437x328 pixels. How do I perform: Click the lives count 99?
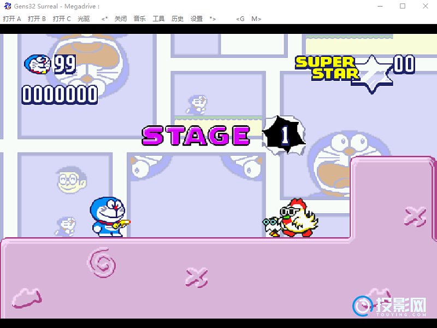click(x=64, y=64)
